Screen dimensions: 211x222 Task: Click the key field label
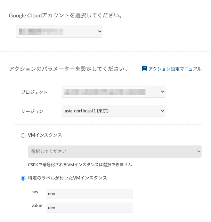(x=35, y=192)
